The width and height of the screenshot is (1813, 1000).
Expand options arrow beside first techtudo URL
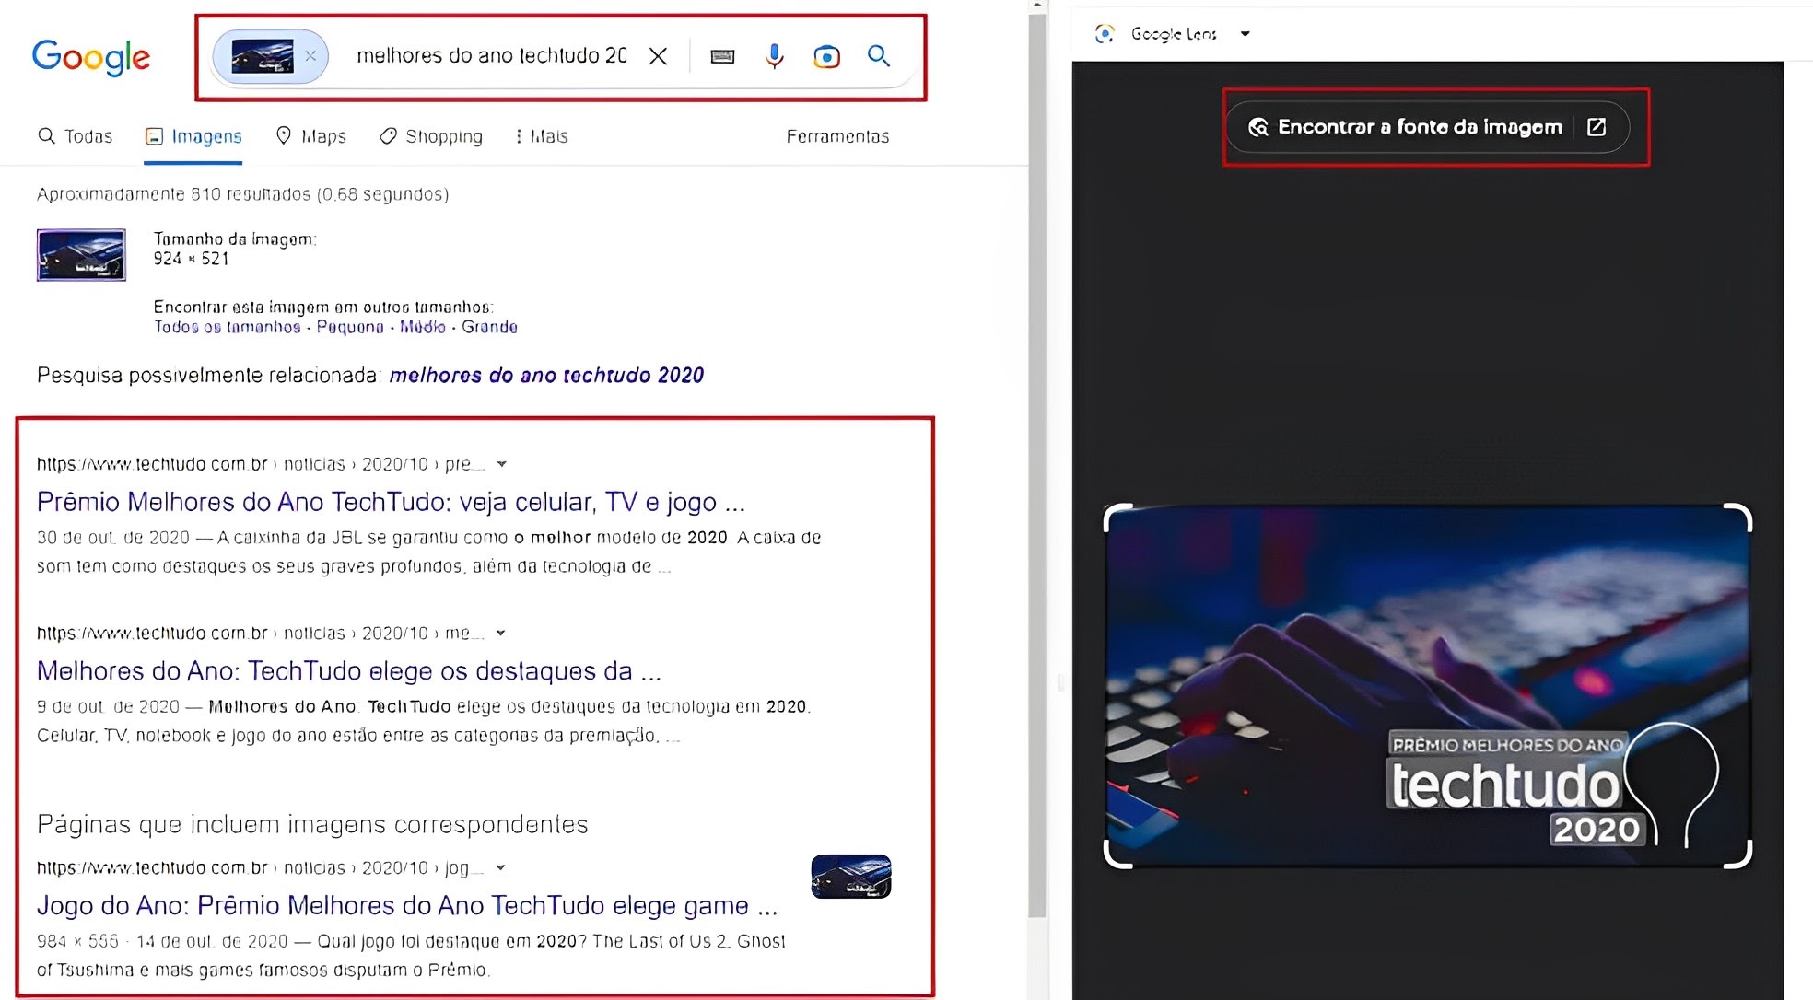tap(501, 464)
